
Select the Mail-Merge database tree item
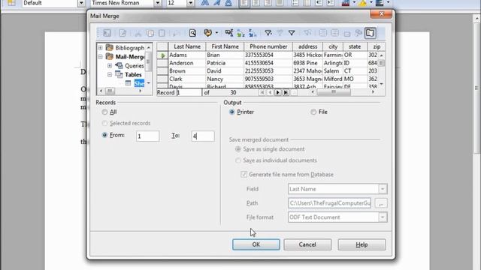[x=130, y=57]
